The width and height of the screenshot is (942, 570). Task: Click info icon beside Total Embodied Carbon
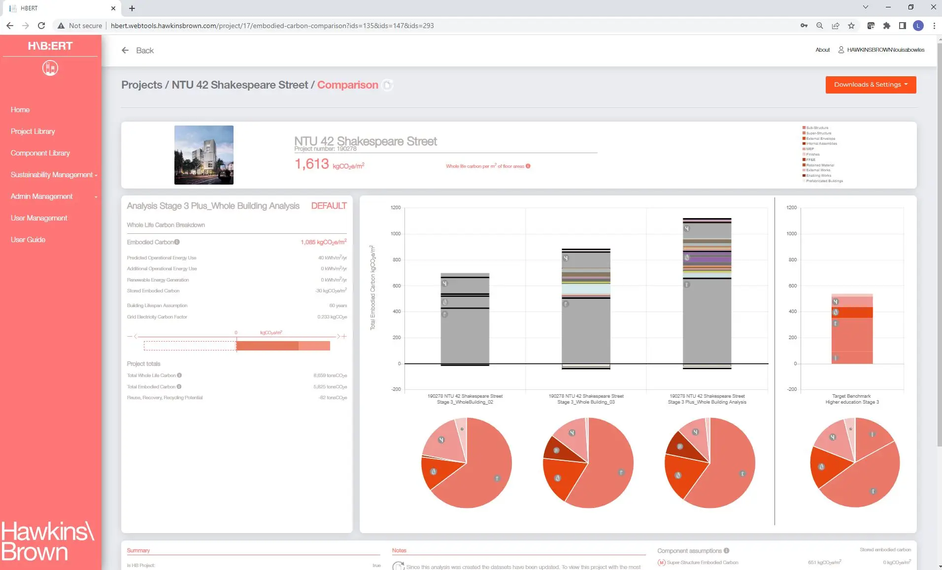[x=179, y=387]
